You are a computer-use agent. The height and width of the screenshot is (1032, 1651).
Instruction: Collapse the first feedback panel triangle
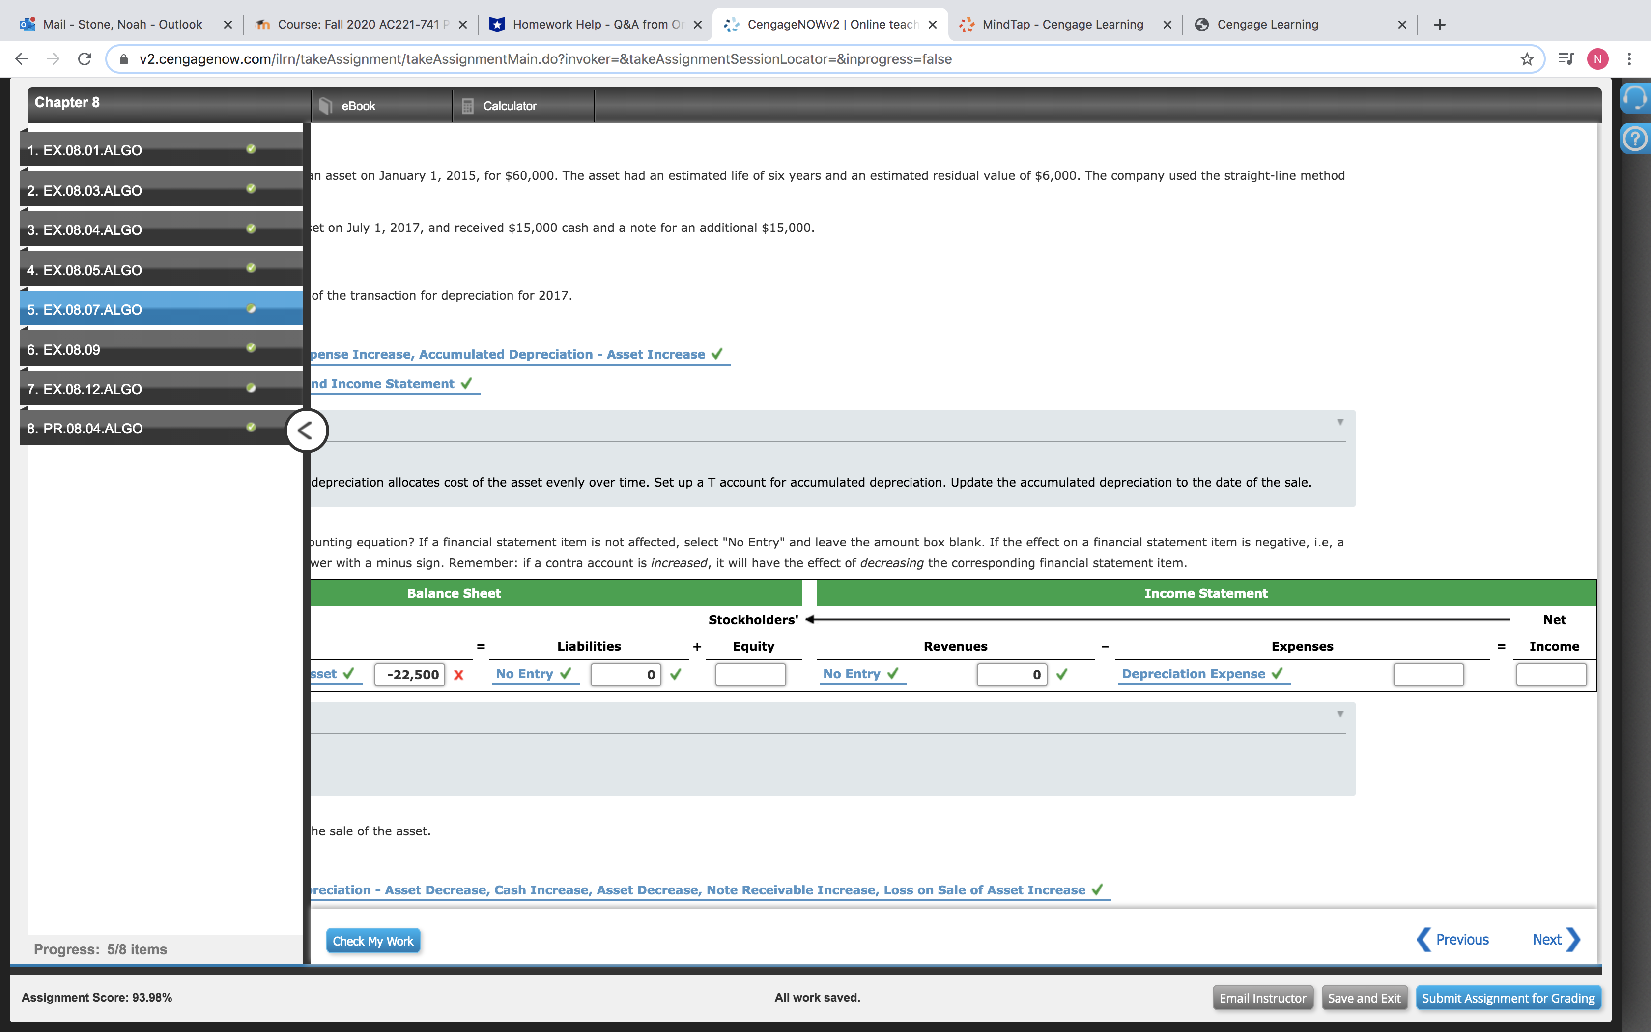coord(1340,422)
